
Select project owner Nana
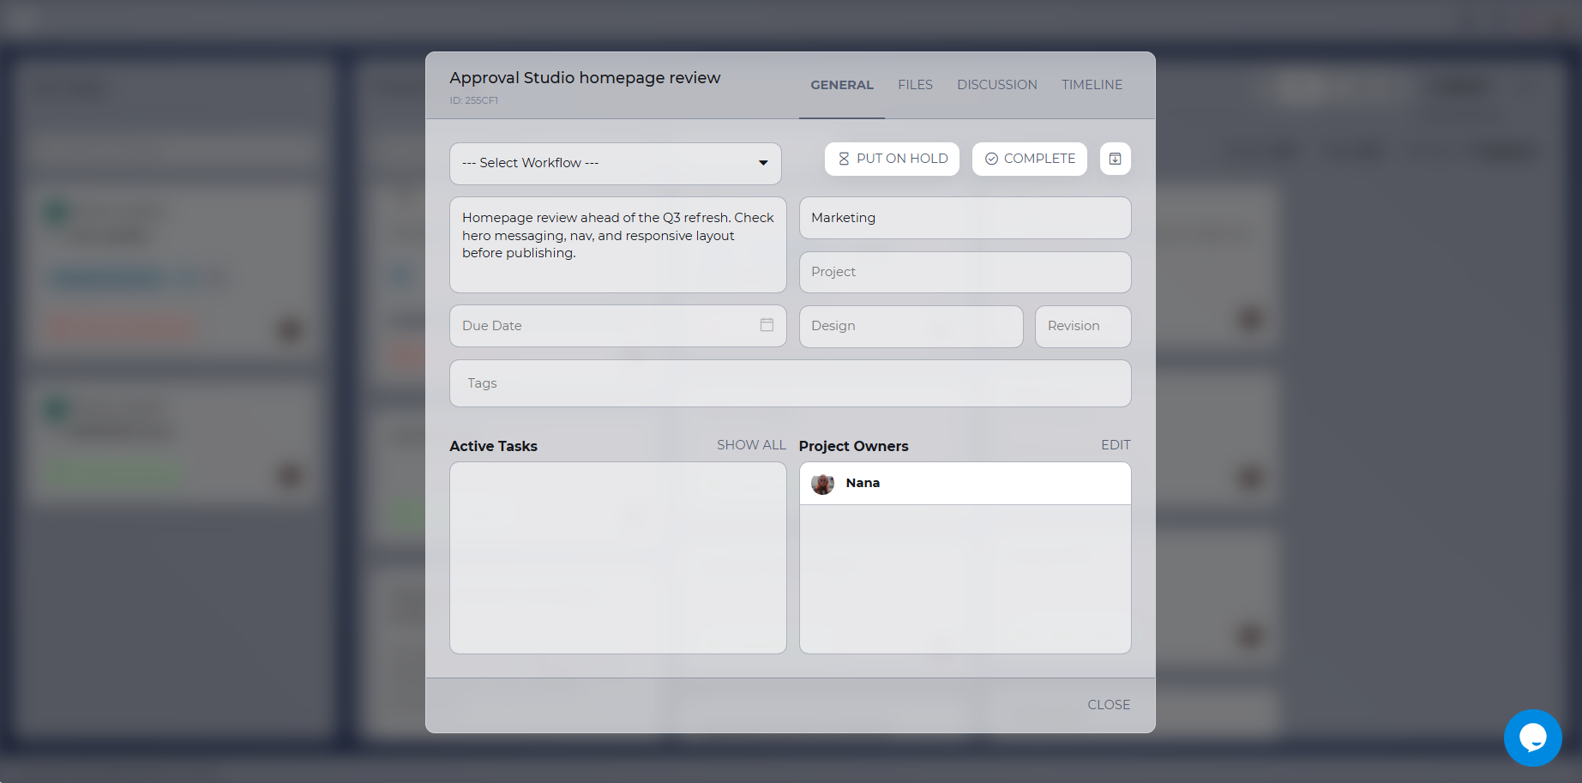pyautogui.click(x=965, y=484)
